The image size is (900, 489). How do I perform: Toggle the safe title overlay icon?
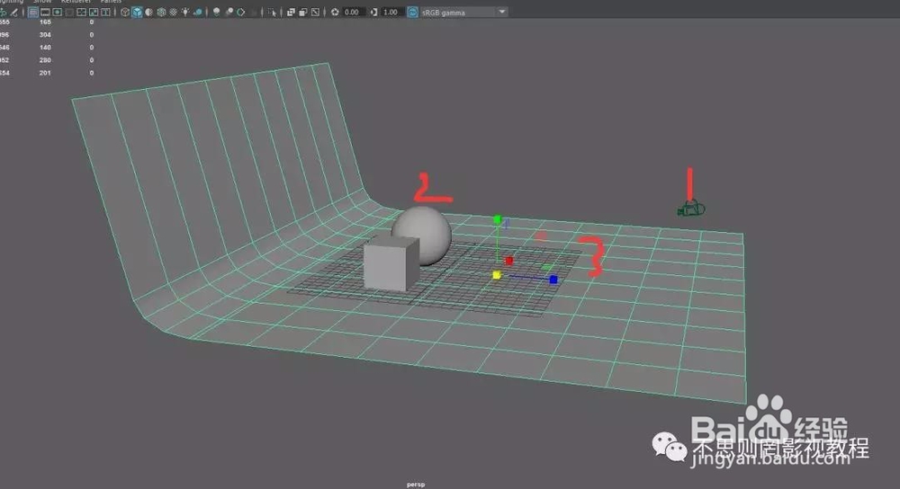pyautogui.click(x=105, y=12)
